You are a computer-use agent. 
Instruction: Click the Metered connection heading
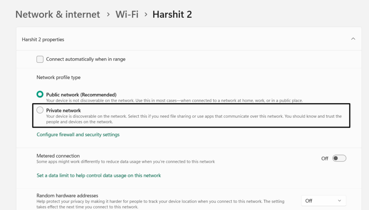pos(58,156)
